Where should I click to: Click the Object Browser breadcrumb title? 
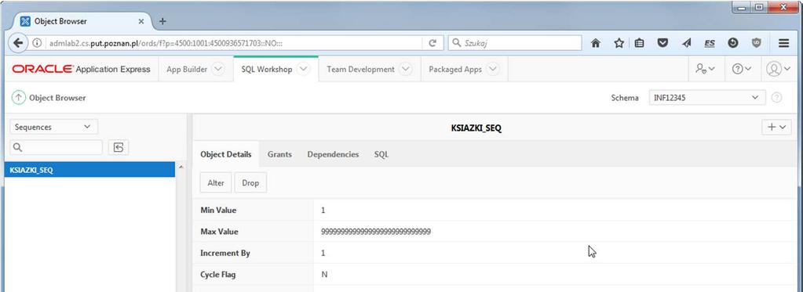57,98
